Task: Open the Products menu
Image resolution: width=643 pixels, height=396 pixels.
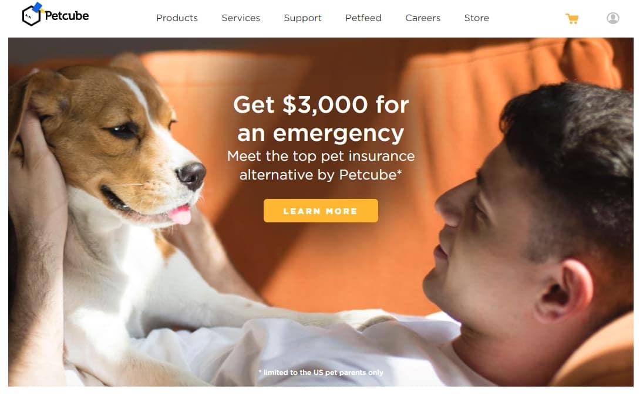Action: 177,18
